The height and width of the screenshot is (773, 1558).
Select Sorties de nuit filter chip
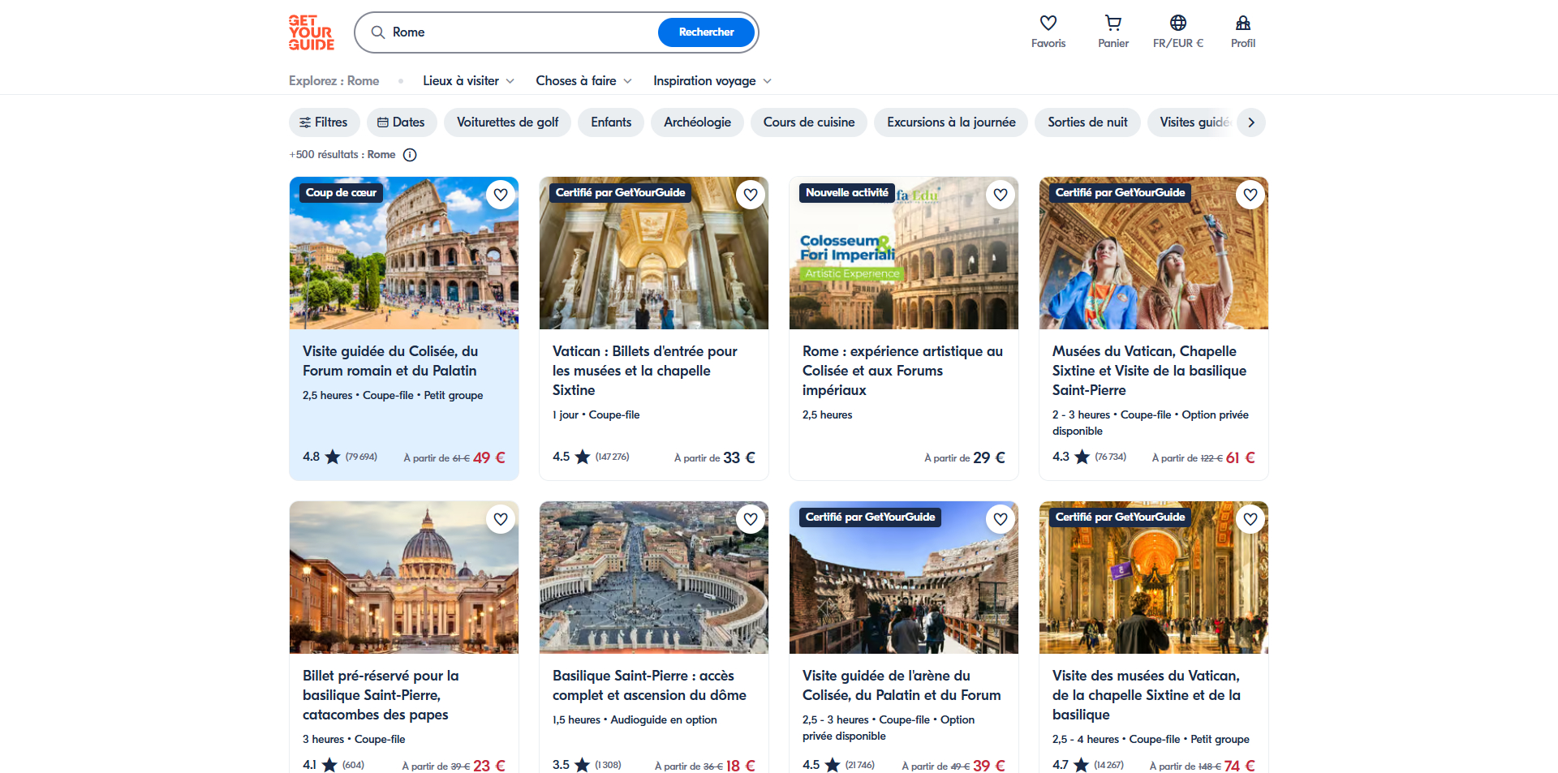coord(1087,122)
